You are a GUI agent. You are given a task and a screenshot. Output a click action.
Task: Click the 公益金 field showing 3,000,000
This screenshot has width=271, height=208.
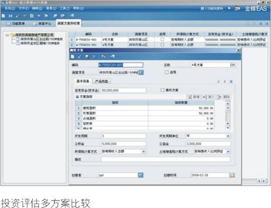click(x=208, y=144)
